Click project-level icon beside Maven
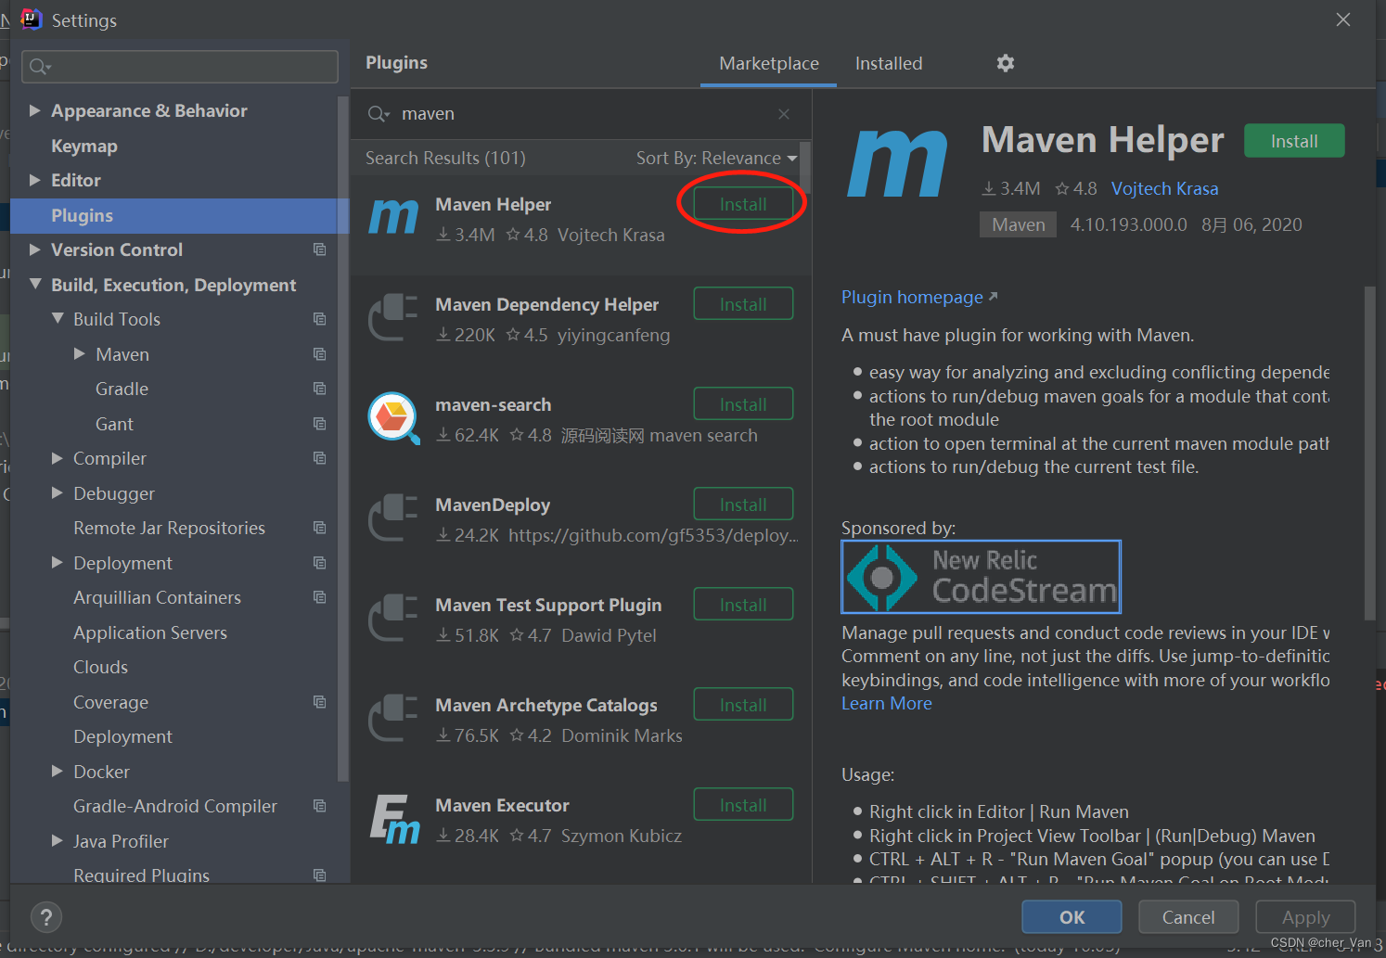 [x=320, y=354]
